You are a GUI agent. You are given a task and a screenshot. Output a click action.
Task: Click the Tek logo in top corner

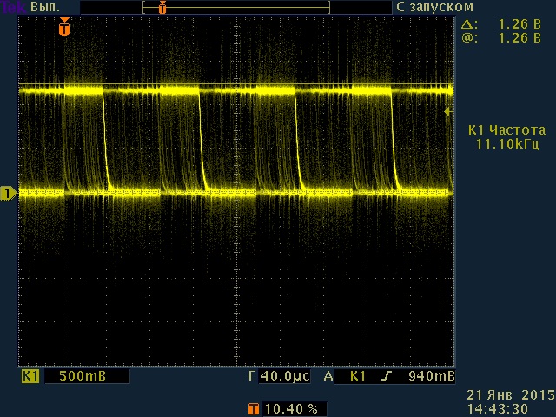pyautogui.click(x=12, y=6)
